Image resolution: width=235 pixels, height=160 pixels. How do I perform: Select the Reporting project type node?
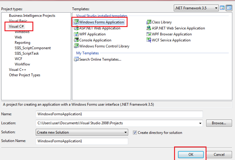click(x=23, y=43)
